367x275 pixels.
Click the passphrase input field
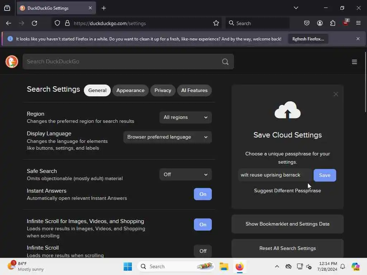click(276, 175)
